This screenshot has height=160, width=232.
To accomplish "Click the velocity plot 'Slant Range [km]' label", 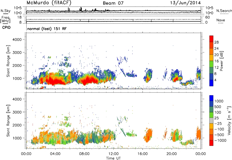I will coord(8,121).
